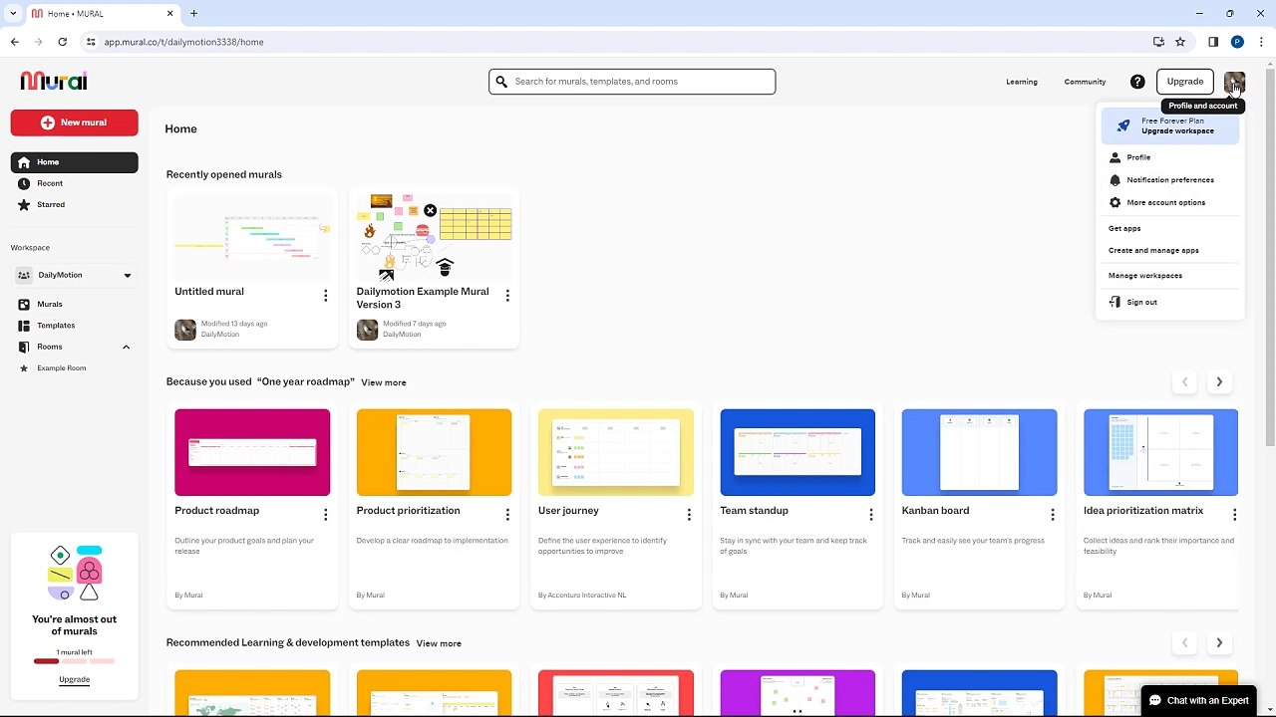Open the browser side panel icon
The width and height of the screenshot is (1276, 717).
click(x=1213, y=42)
